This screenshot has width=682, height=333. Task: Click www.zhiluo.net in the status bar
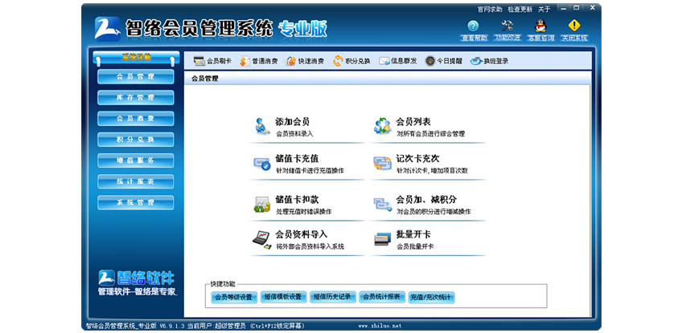coord(380,326)
